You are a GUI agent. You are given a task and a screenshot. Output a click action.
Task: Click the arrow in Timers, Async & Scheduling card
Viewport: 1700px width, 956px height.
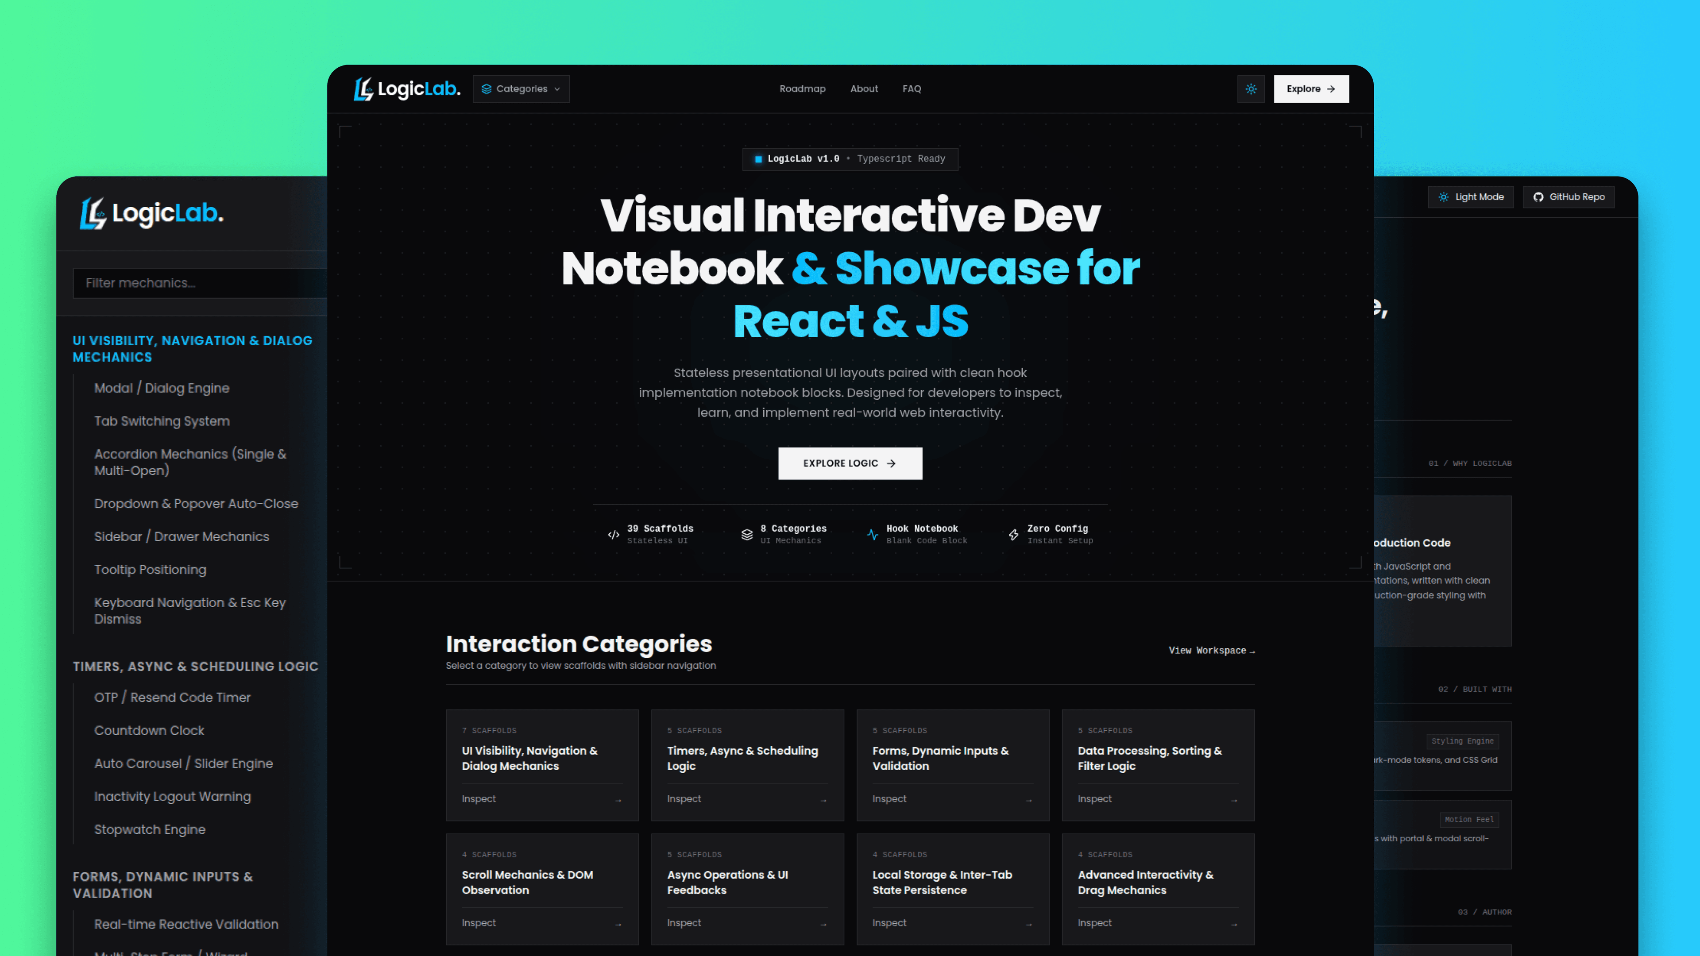pos(823,800)
